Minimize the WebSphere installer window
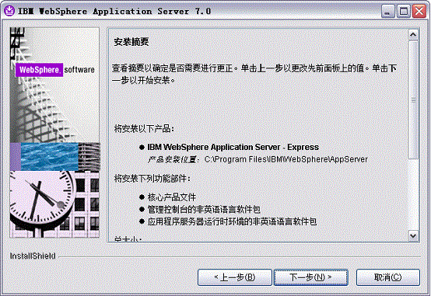The width and height of the screenshot is (431, 296). [388, 12]
